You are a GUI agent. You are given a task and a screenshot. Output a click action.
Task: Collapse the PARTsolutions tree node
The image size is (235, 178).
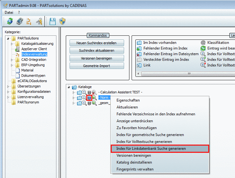(8, 39)
